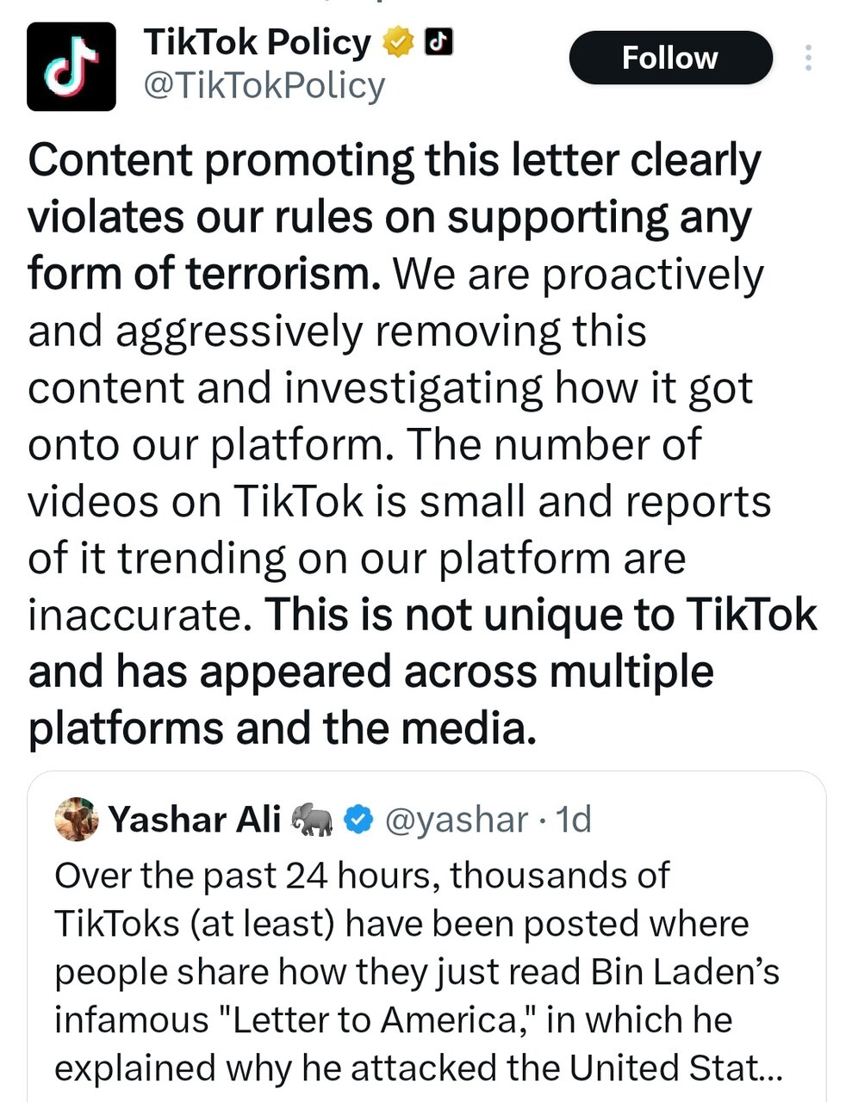This screenshot has height=1102, width=852.
Task: Open the three-dot more options menu
Action: (808, 58)
